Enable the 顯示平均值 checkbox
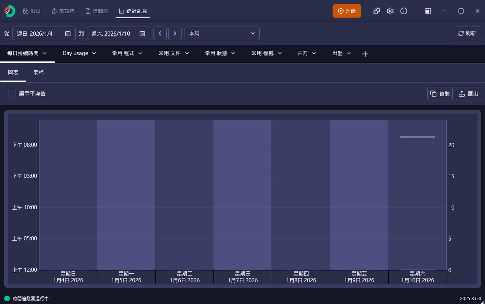485x304 pixels. tap(12, 94)
